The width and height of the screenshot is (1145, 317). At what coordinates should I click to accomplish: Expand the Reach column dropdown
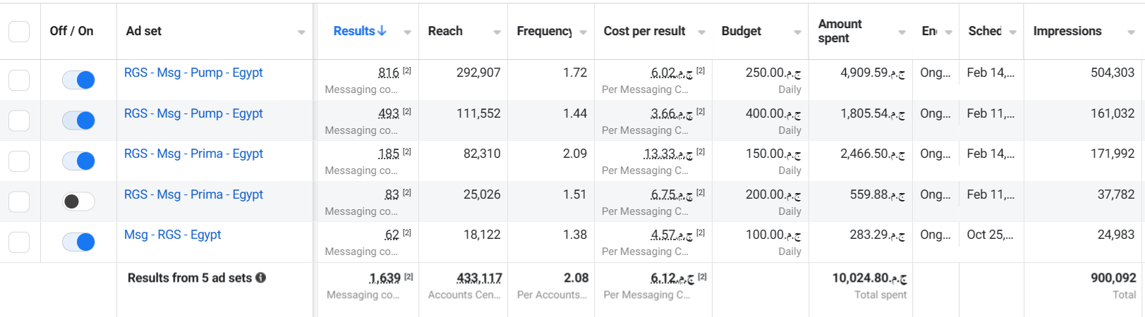tap(497, 32)
